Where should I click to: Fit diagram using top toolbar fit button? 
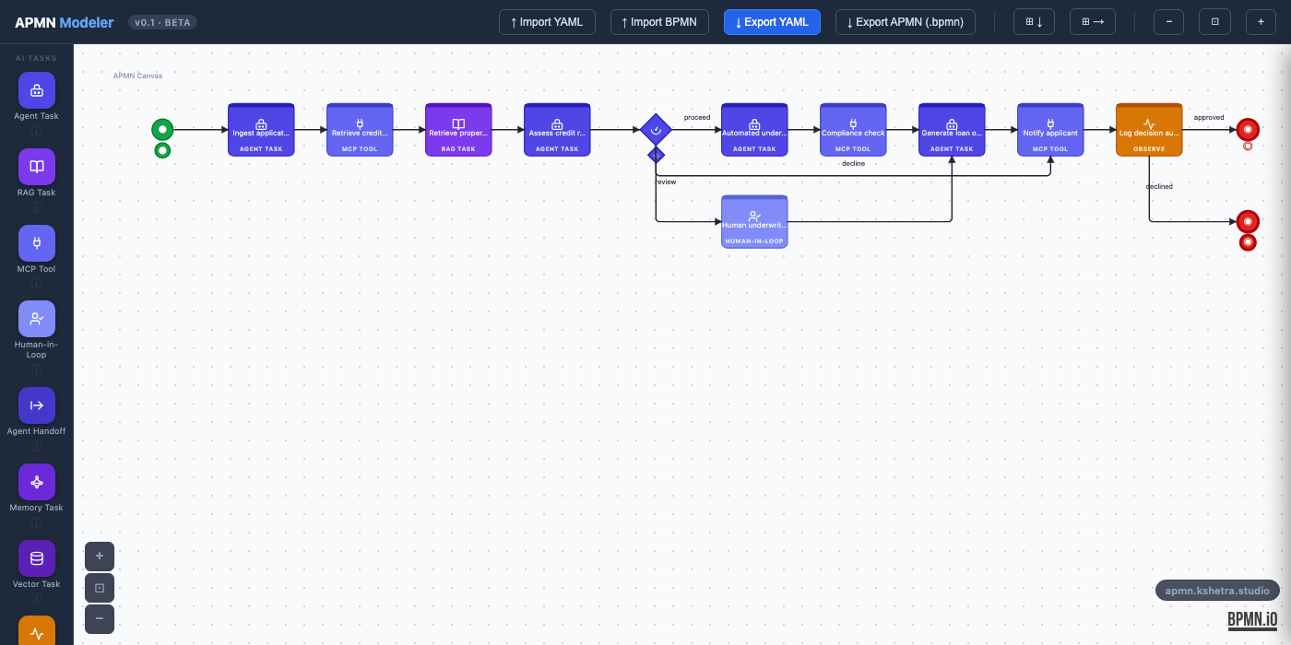1214,22
